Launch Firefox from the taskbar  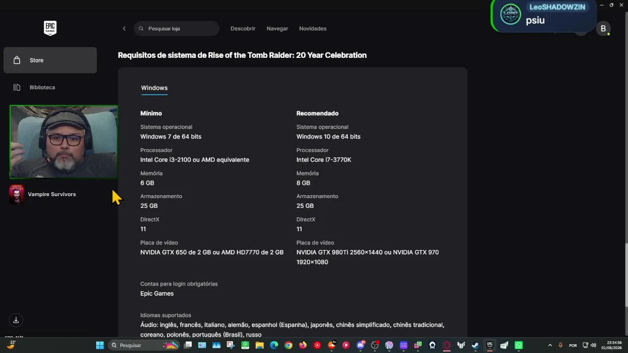(x=303, y=345)
